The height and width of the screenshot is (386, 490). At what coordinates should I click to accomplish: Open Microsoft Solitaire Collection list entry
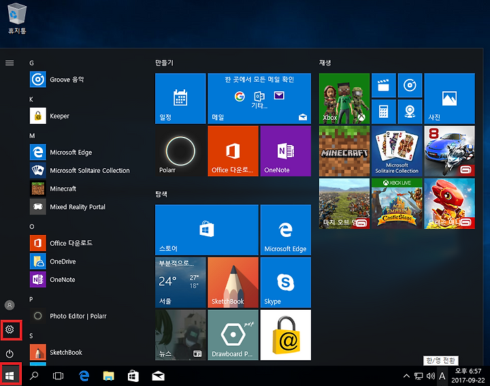tap(84, 170)
